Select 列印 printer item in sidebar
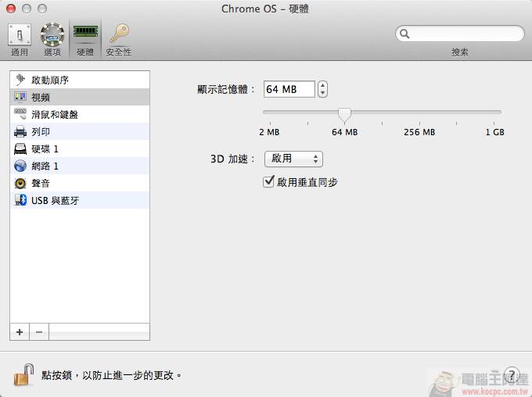Image resolution: width=532 pixels, height=397 pixels. [80, 131]
